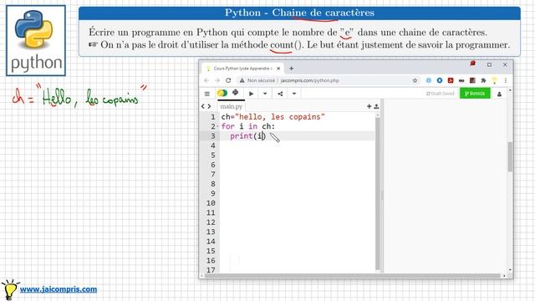Click the green Remix button
Viewport: 535px width, 301px height.
pyautogui.click(x=475, y=93)
